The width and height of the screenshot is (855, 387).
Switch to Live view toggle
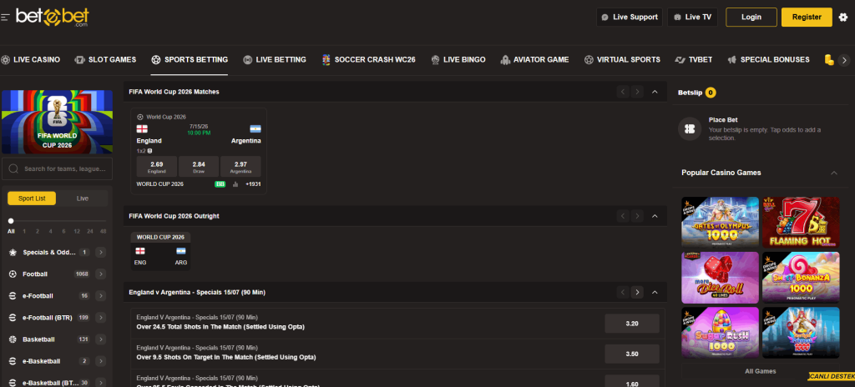[83, 199]
